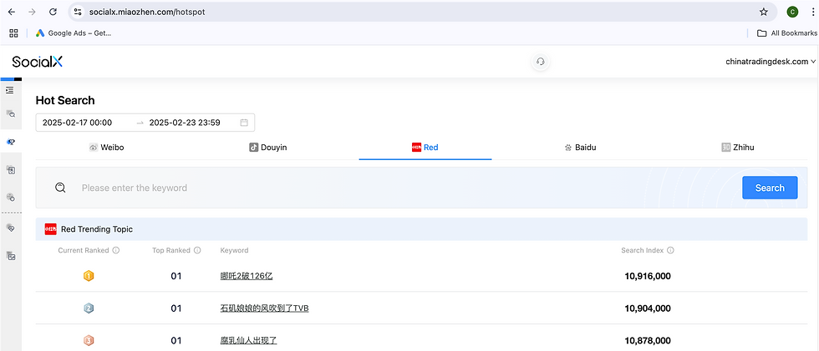Image resolution: width=819 pixels, height=351 pixels.
Task: Focus the keyword search input field
Action: [x=408, y=188]
